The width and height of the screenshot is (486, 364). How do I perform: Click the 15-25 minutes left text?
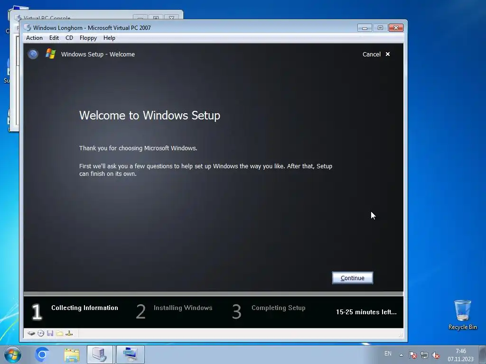click(x=366, y=312)
